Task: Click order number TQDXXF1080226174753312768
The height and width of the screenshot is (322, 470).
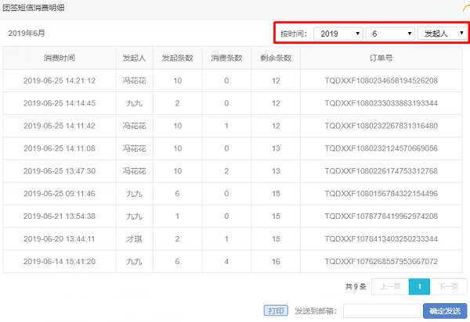Action: [x=381, y=171]
